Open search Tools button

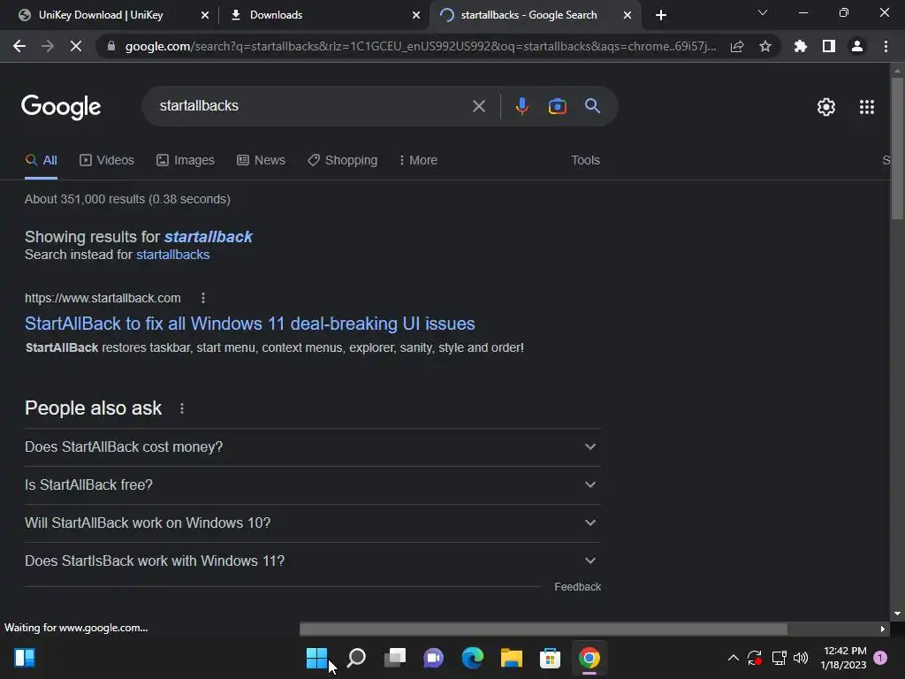click(x=585, y=161)
